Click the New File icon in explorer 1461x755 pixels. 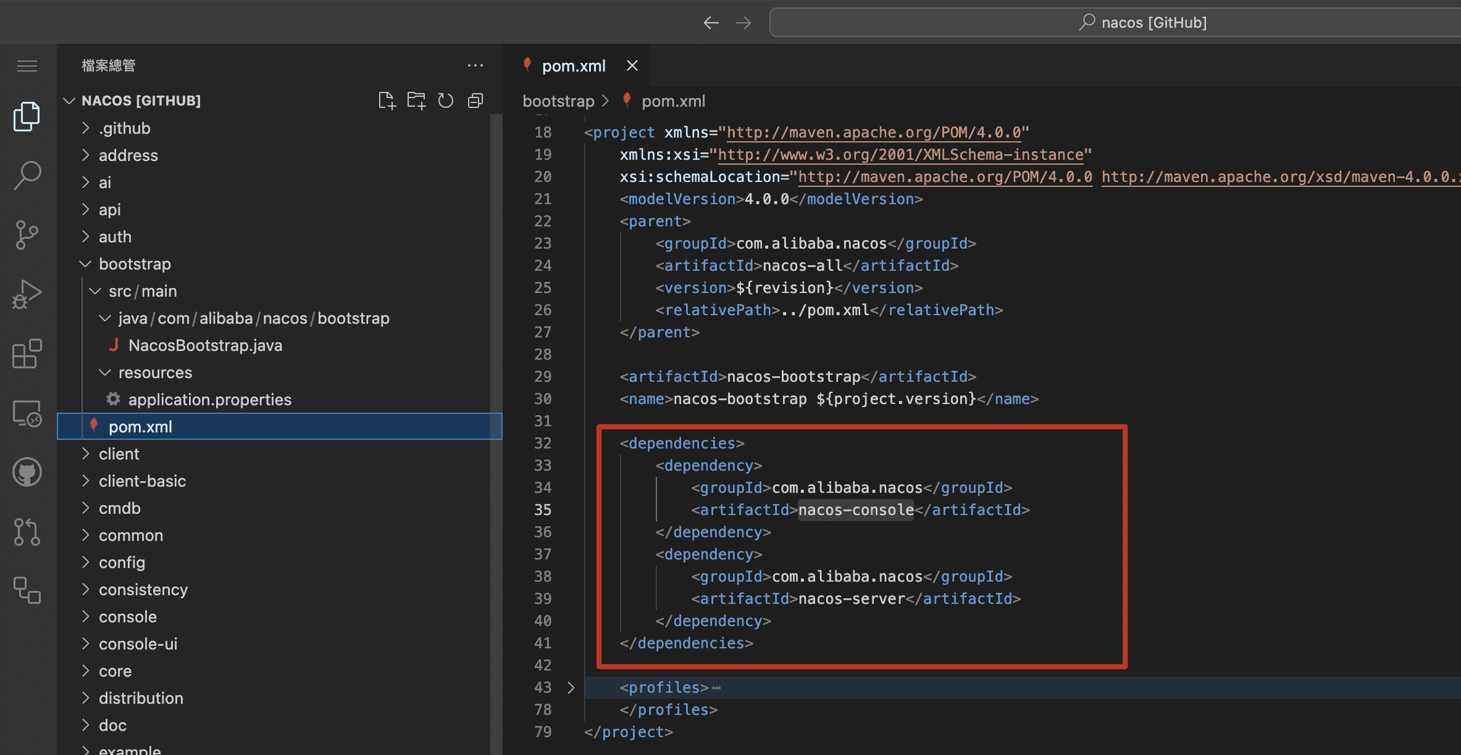[387, 101]
